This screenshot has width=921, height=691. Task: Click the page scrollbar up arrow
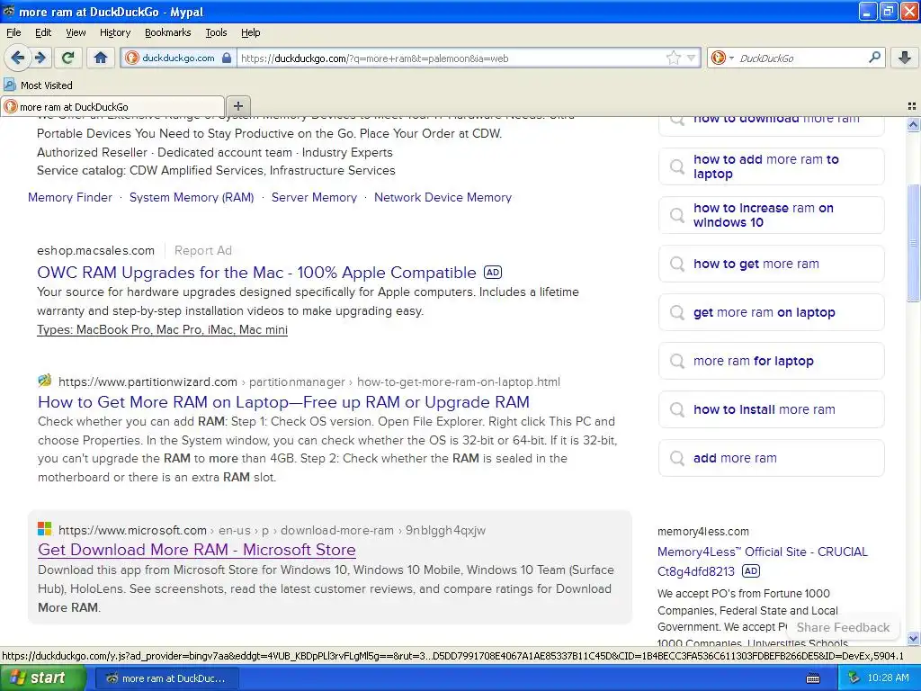(x=913, y=124)
